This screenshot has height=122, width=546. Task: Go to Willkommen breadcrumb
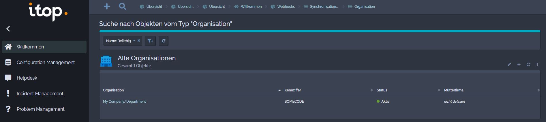point(248,6)
